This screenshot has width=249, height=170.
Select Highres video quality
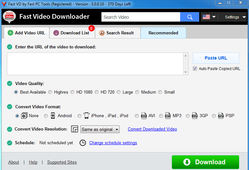[50, 92]
